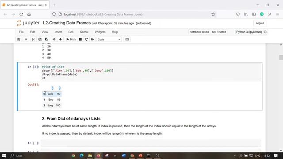The width and height of the screenshot is (283, 159).
Task: Close the L2-Creating Data Frames tab
Action: tap(46, 5)
